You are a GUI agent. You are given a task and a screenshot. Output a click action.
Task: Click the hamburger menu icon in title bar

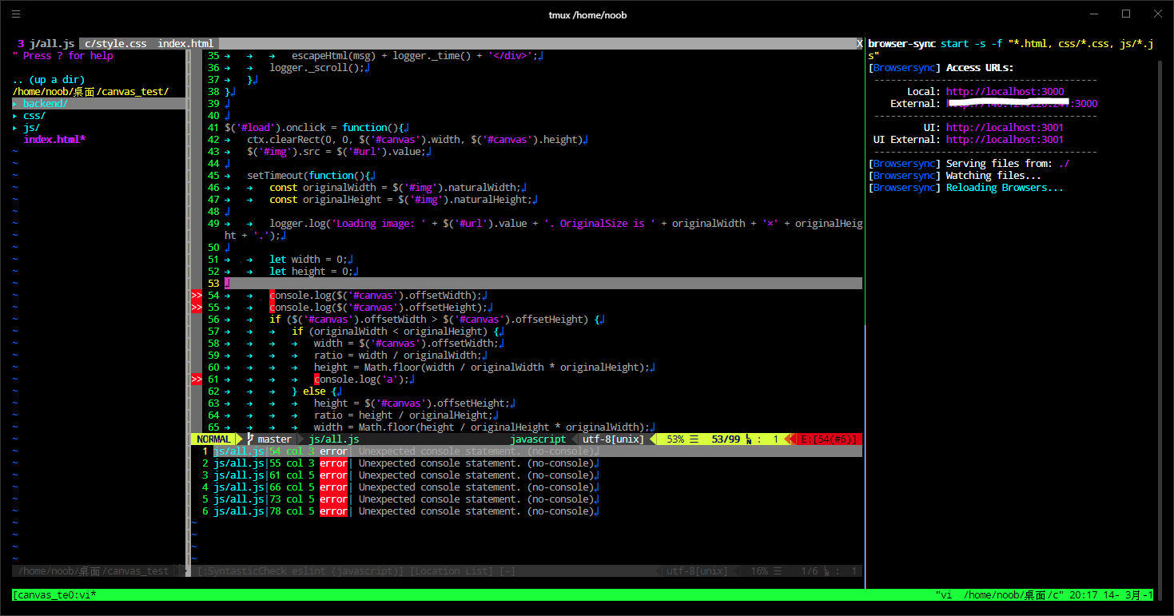point(16,14)
